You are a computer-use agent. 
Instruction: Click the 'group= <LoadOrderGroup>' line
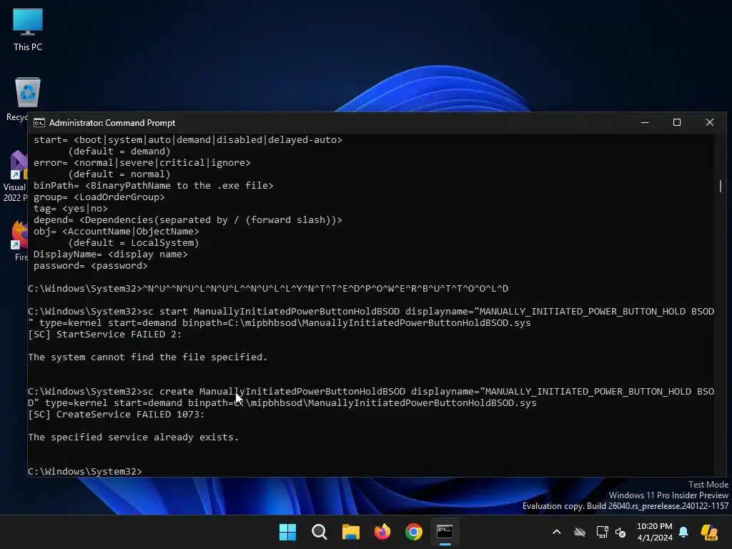(x=99, y=197)
